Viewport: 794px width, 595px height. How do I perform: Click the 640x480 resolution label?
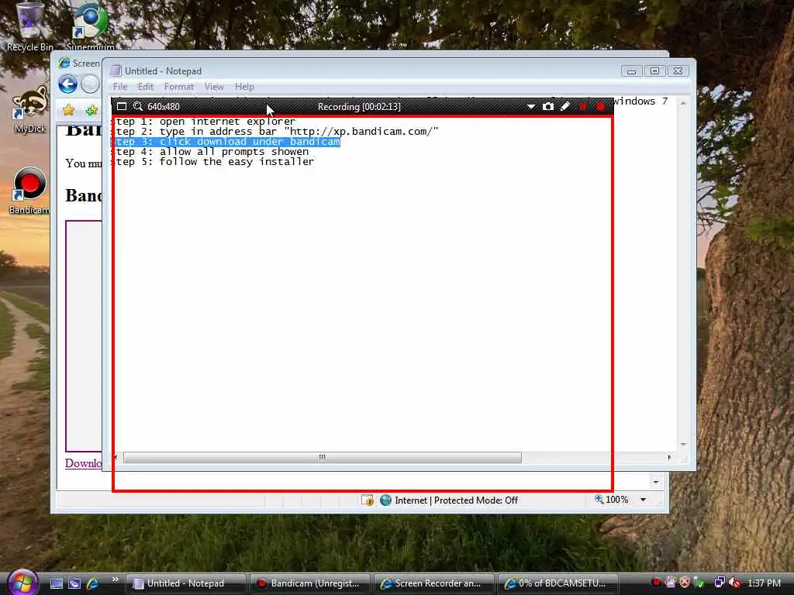[164, 107]
